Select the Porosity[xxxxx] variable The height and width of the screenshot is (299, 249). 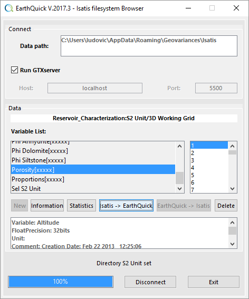click(93, 169)
